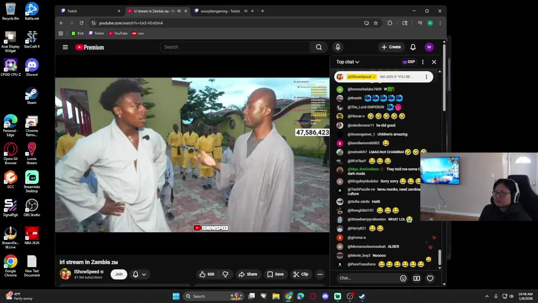
Task: Open Chrome extensions puzzle icon
Action: point(390,23)
